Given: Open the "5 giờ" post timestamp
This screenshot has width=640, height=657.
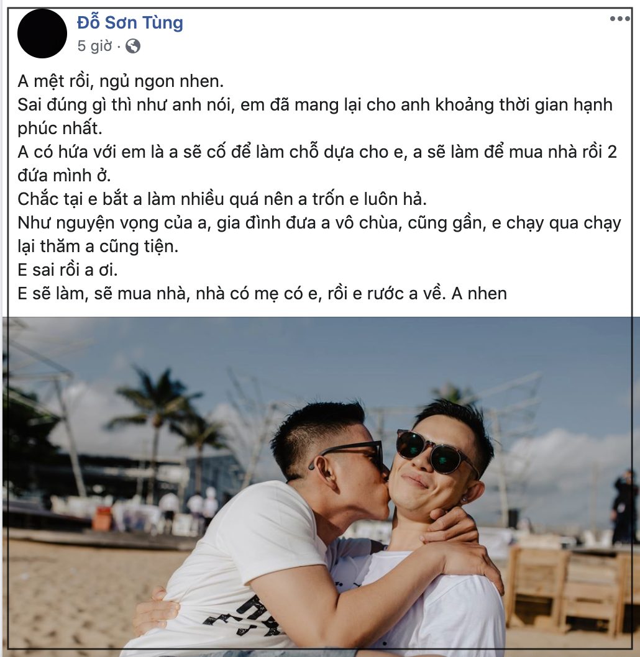Looking at the screenshot, I should [94, 46].
